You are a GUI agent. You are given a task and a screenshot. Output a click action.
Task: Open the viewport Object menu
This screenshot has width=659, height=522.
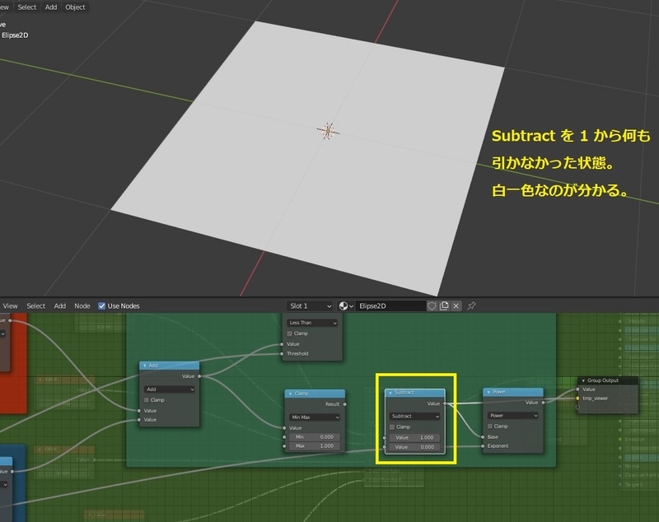click(75, 7)
